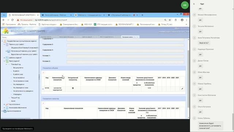
Task: Click the Финансовое обеспечение icon
Action: click(7, 107)
